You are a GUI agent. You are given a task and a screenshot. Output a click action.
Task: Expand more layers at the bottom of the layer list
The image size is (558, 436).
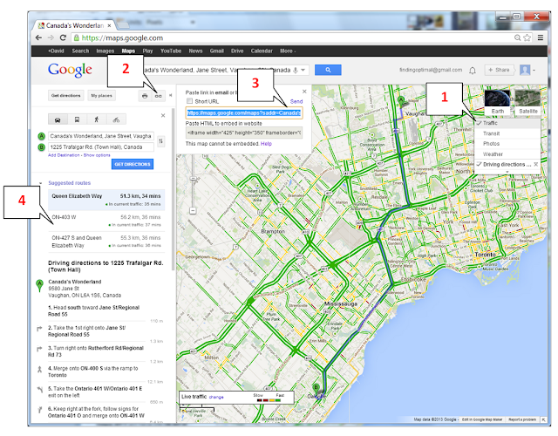pyautogui.click(x=507, y=172)
